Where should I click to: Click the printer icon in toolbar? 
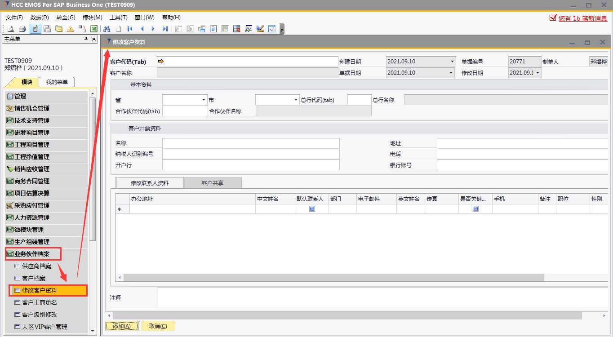pyautogui.click(x=22, y=29)
